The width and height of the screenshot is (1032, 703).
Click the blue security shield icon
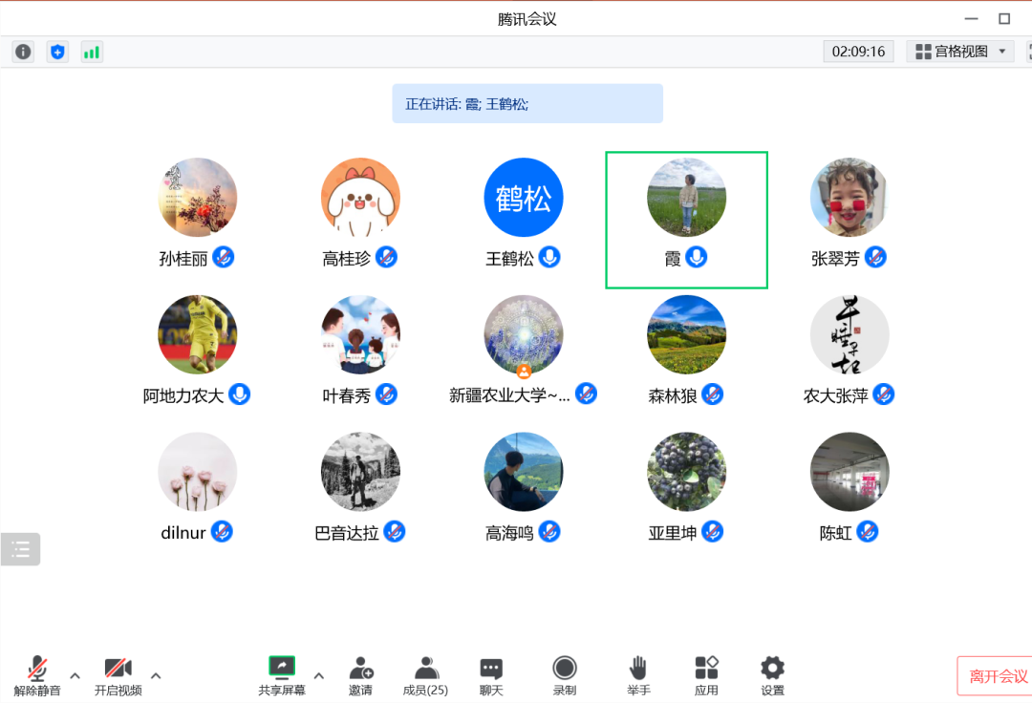click(x=57, y=52)
